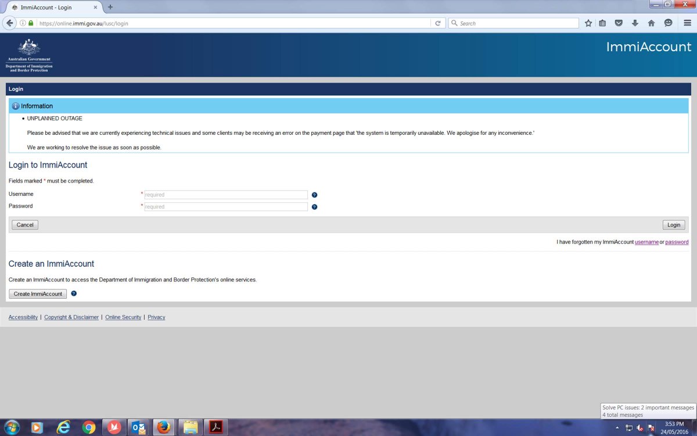The image size is (697, 436).
Task: Click the browser address bar URL
Action: point(232,23)
